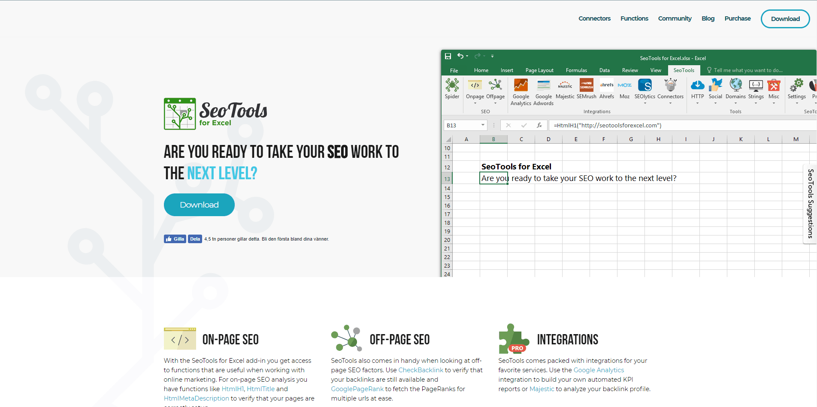Open the File ribbon tab

click(454, 70)
